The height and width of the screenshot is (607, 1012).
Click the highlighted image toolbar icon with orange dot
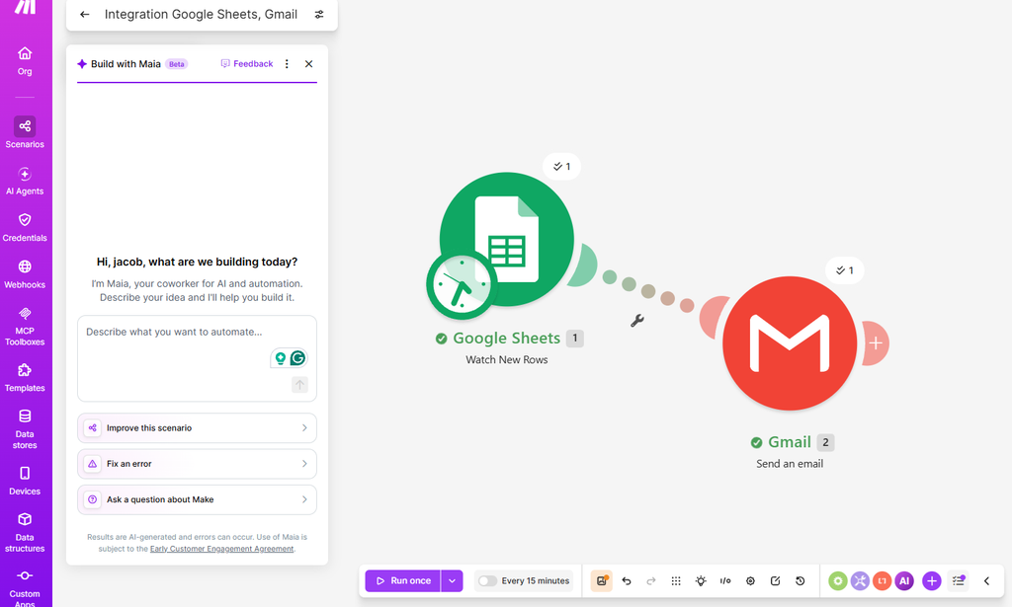(x=602, y=580)
